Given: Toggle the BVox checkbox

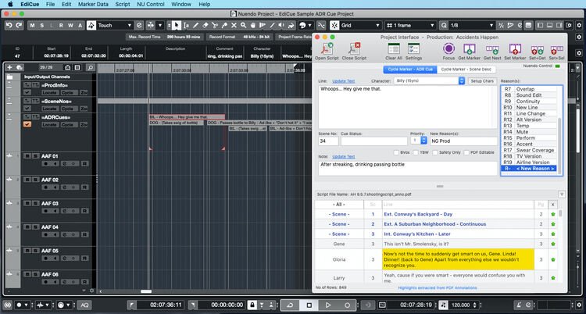Looking at the screenshot, I should coord(396,152).
